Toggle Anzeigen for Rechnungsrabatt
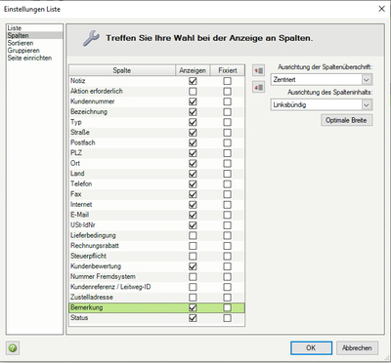The height and width of the screenshot is (363, 391). tap(193, 246)
